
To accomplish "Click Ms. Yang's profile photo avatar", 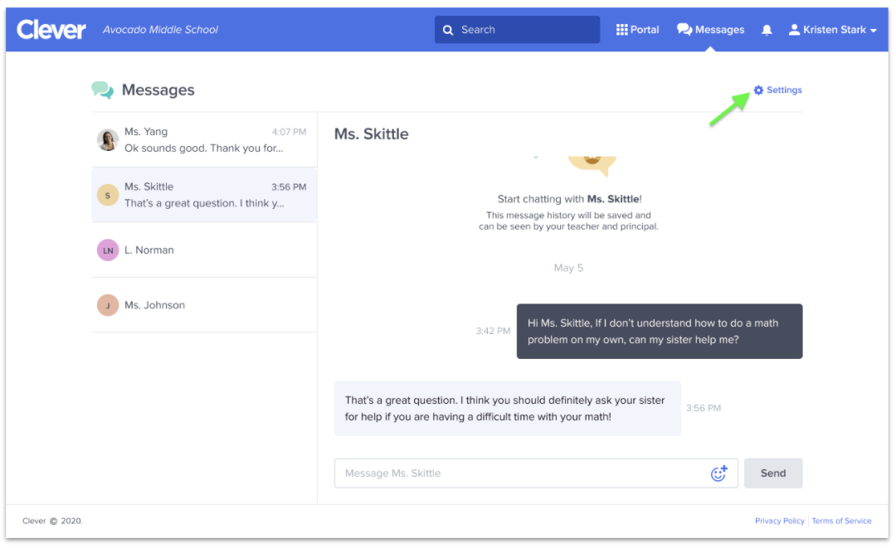I will [108, 140].
